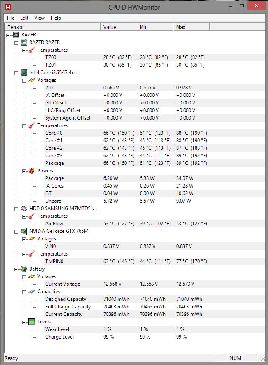The width and height of the screenshot is (268, 365).
Task: Open the View menu
Action: (x=39, y=18)
